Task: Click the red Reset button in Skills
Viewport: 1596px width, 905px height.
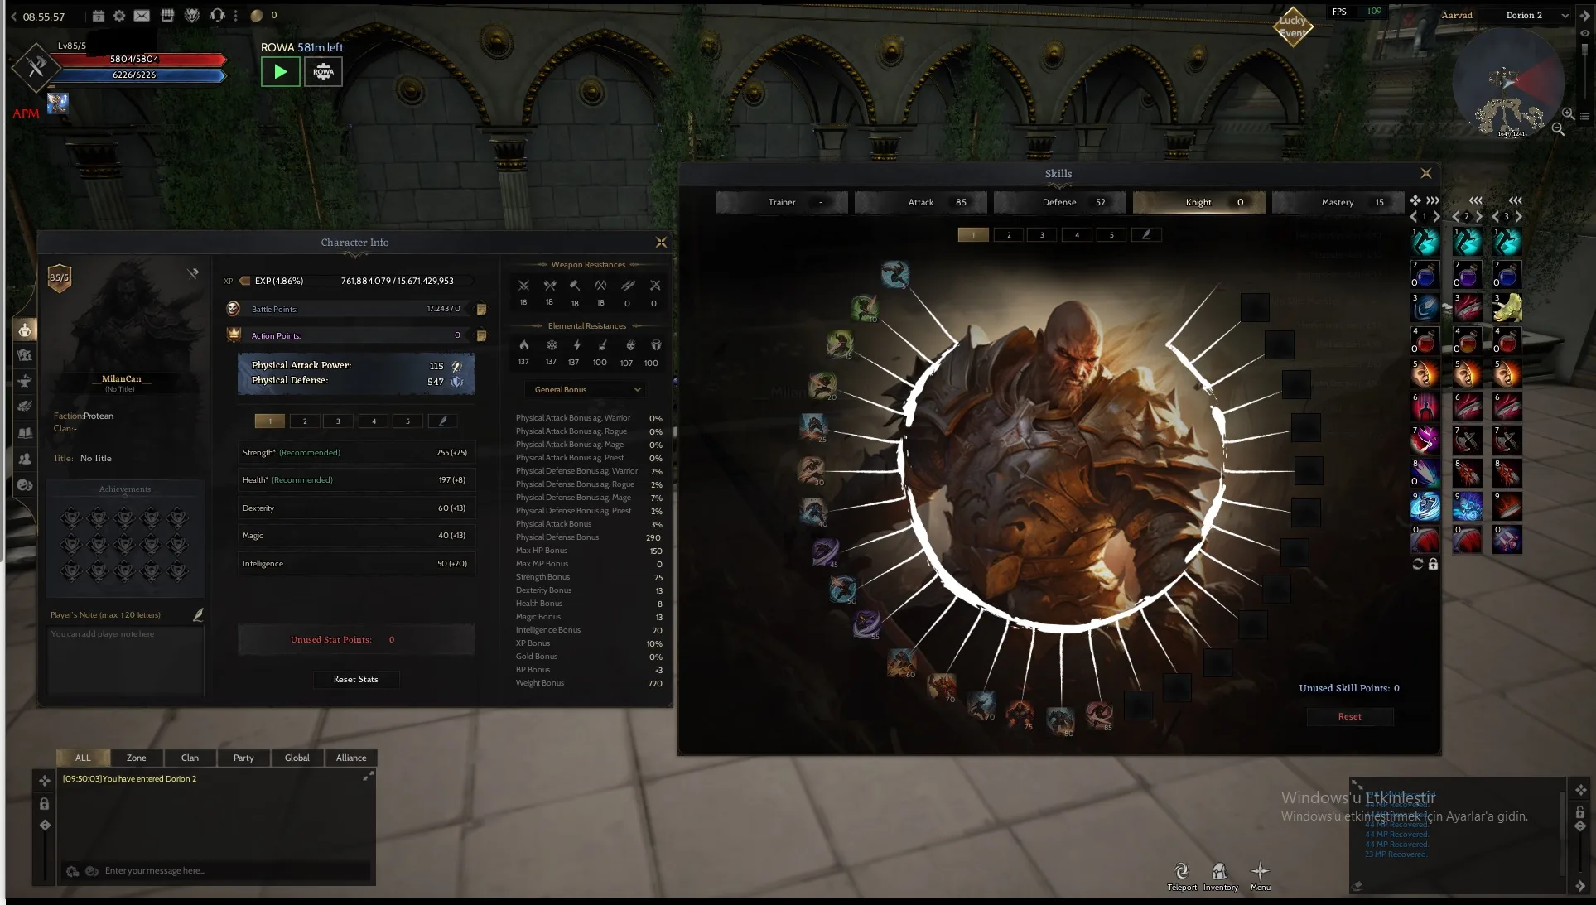Action: click(x=1350, y=717)
